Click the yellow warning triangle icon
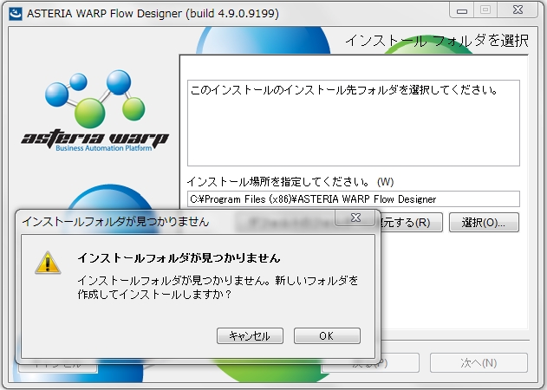 click(x=47, y=263)
